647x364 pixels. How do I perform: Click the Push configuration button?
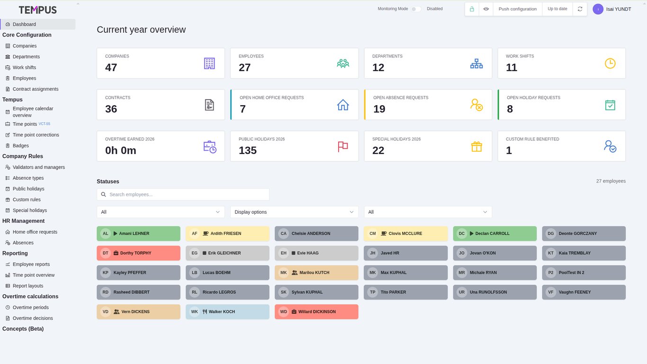[517, 9]
